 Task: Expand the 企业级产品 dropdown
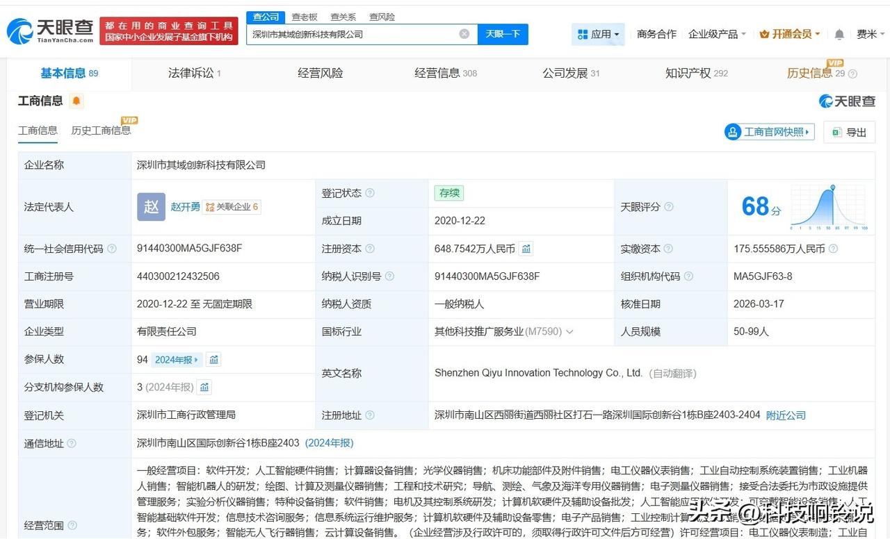click(x=717, y=34)
